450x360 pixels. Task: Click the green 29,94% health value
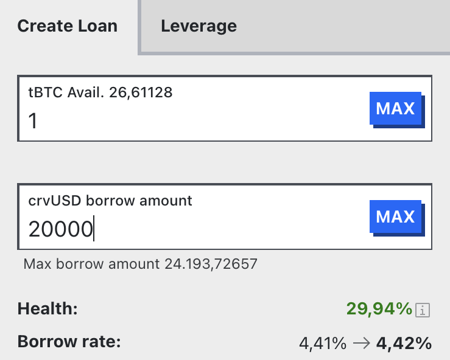379,309
